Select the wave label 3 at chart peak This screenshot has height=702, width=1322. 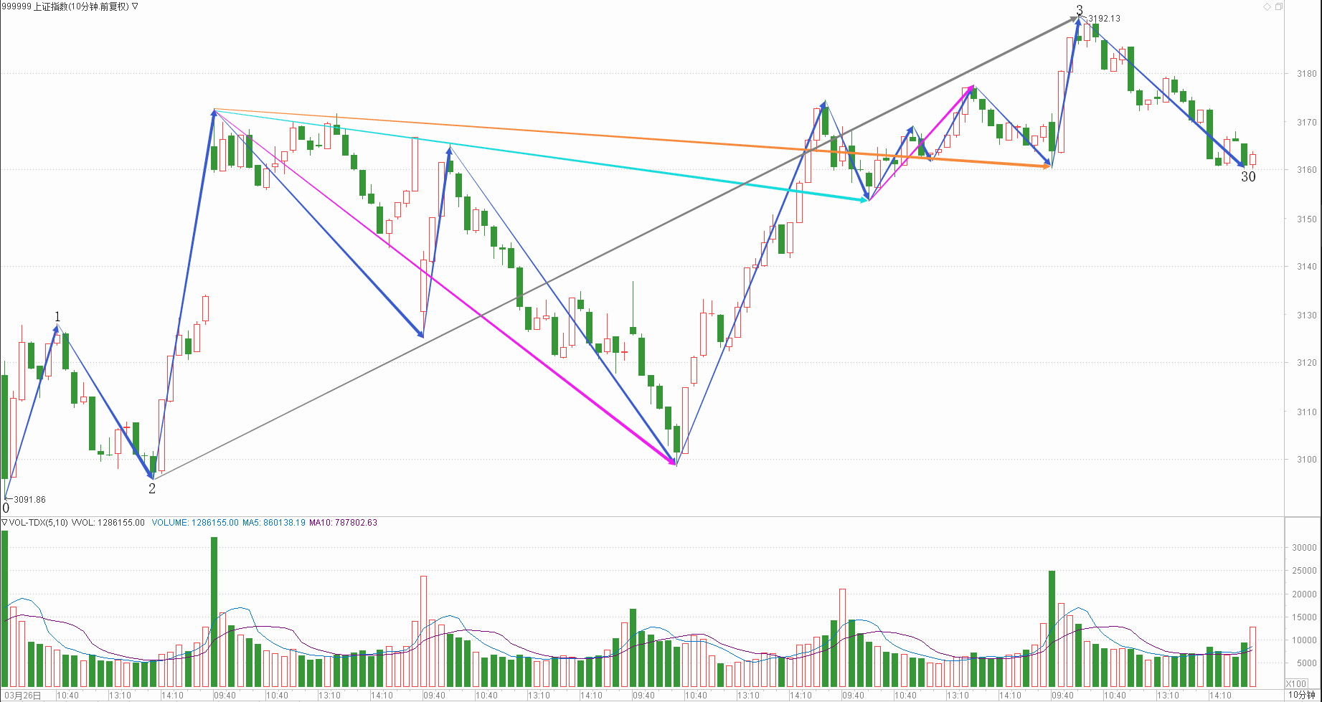[1080, 10]
